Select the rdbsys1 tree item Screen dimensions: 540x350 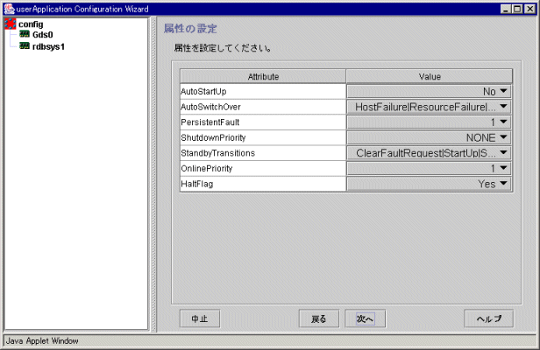[x=48, y=46]
